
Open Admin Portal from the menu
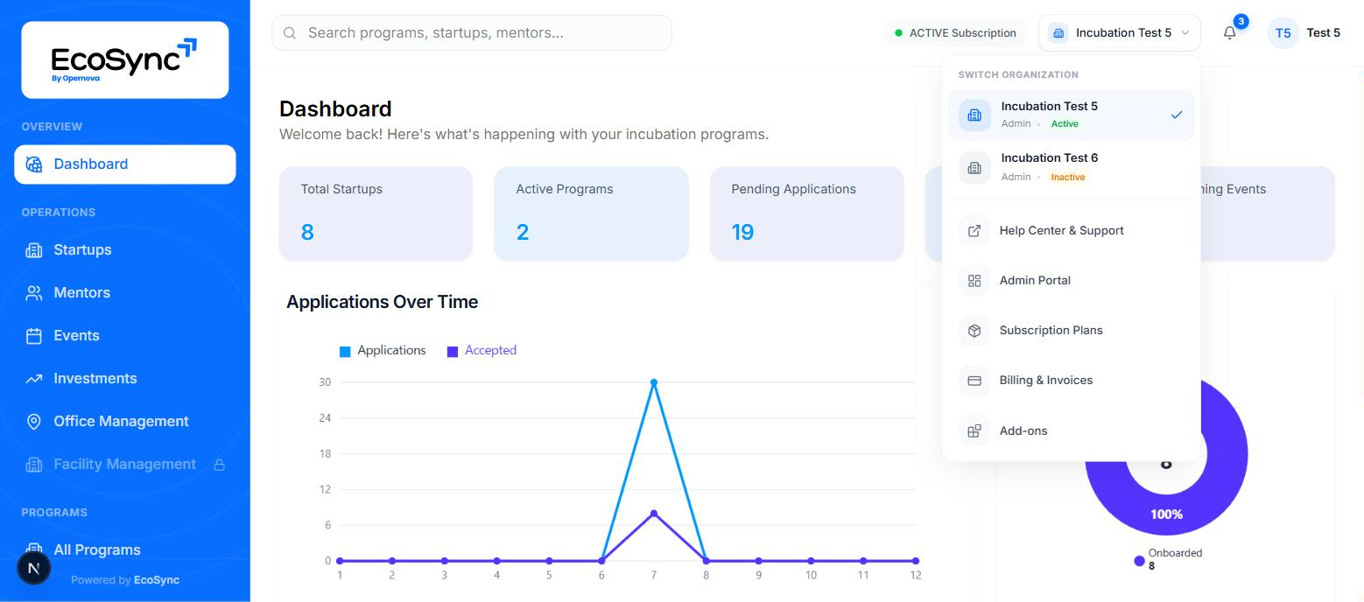pyautogui.click(x=1072, y=281)
